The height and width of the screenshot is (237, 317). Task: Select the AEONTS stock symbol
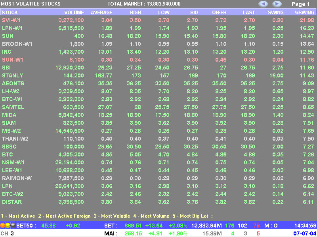[x=13, y=83]
